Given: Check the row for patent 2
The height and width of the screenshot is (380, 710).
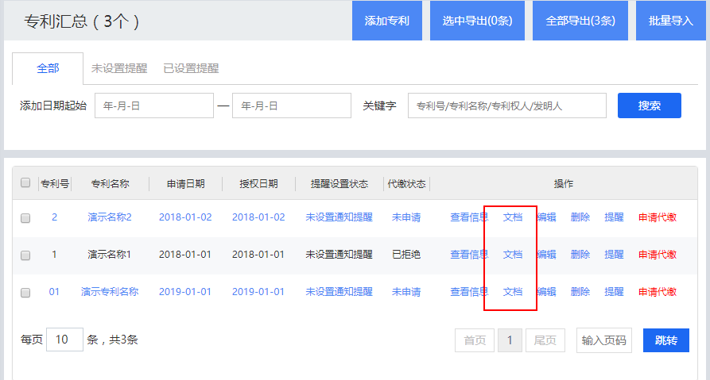Looking at the screenshot, I should coord(25,218).
